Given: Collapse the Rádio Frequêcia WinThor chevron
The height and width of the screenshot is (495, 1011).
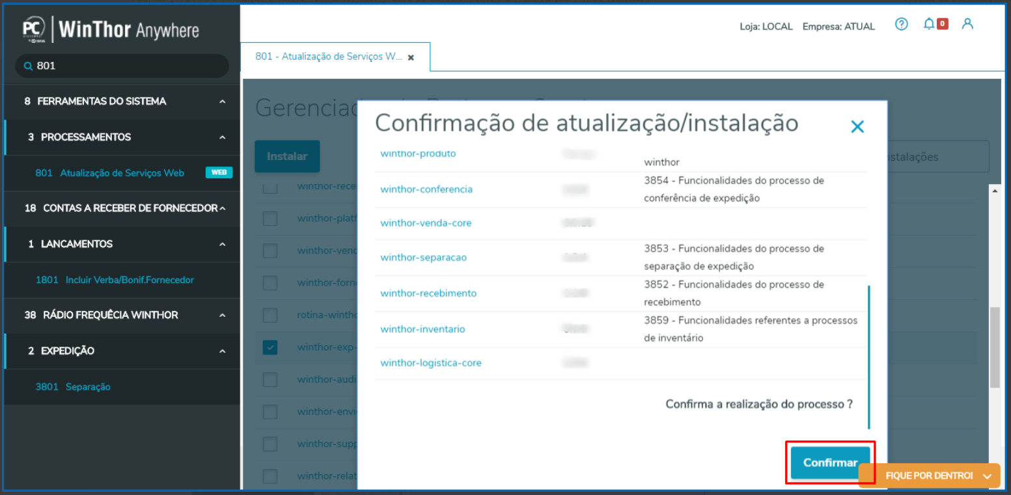Looking at the screenshot, I should [223, 315].
